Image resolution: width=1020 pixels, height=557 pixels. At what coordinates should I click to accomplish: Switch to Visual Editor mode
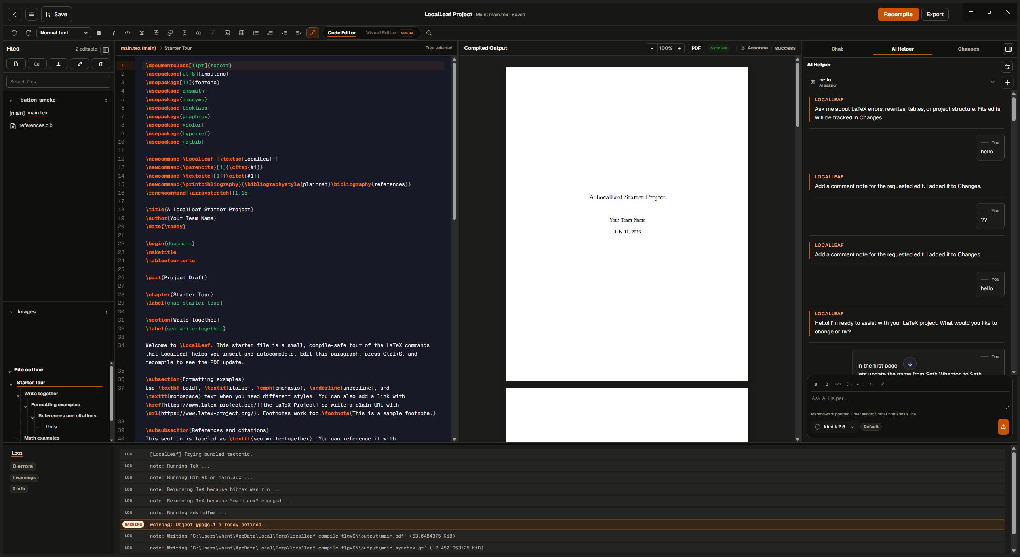390,33
